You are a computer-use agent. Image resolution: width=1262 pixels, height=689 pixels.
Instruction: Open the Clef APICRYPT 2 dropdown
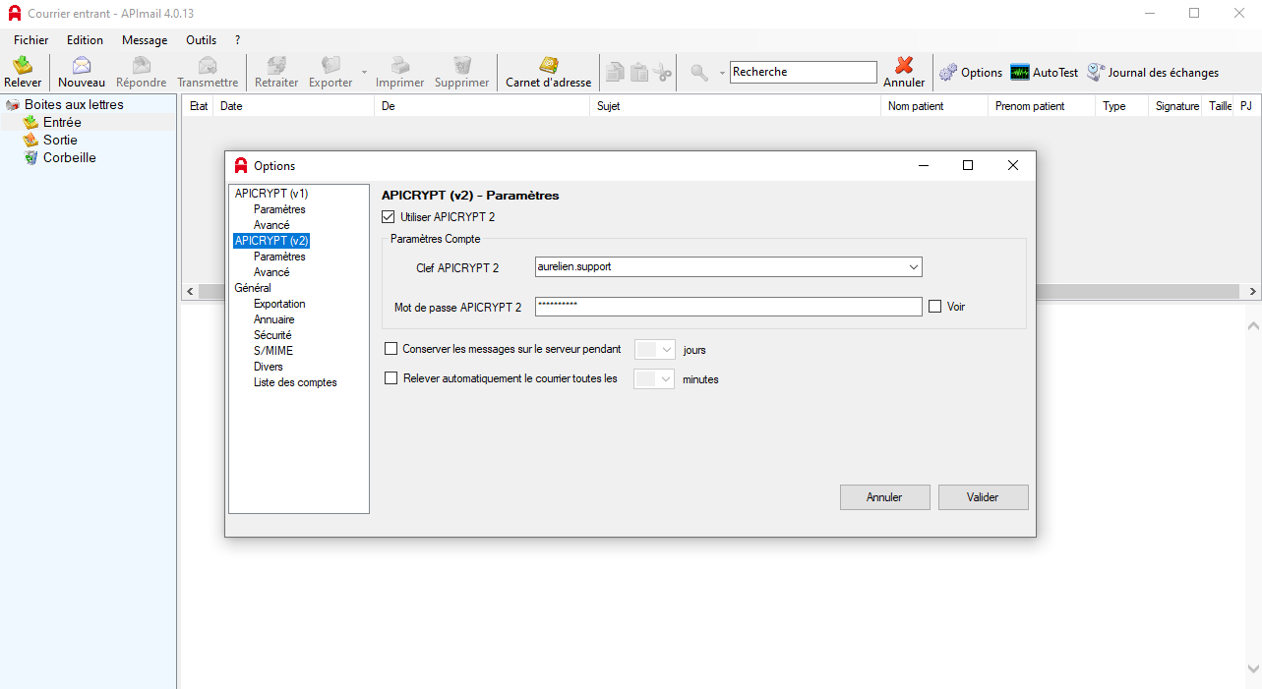coord(914,266)
